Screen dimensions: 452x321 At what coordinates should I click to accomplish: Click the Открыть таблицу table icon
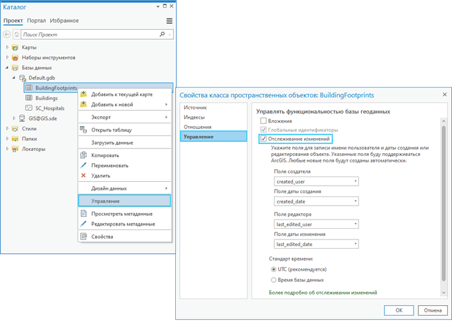pos(84,130)
